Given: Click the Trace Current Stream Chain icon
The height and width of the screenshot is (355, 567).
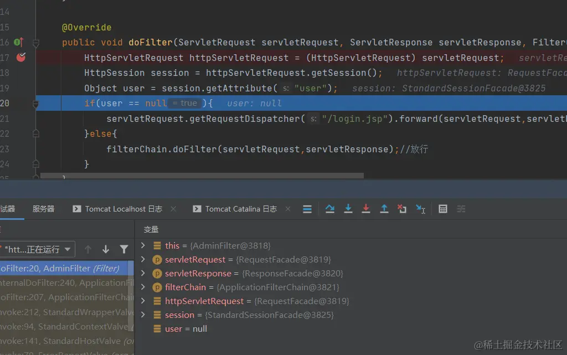Looking at the screenshot, I should click(461, 209).
